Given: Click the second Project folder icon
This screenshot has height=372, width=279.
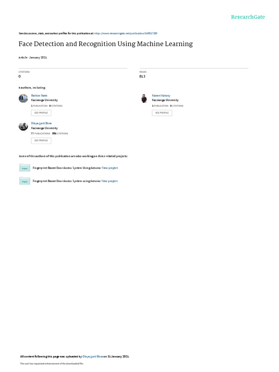Looking at the screenshot, I should point(25,181).
